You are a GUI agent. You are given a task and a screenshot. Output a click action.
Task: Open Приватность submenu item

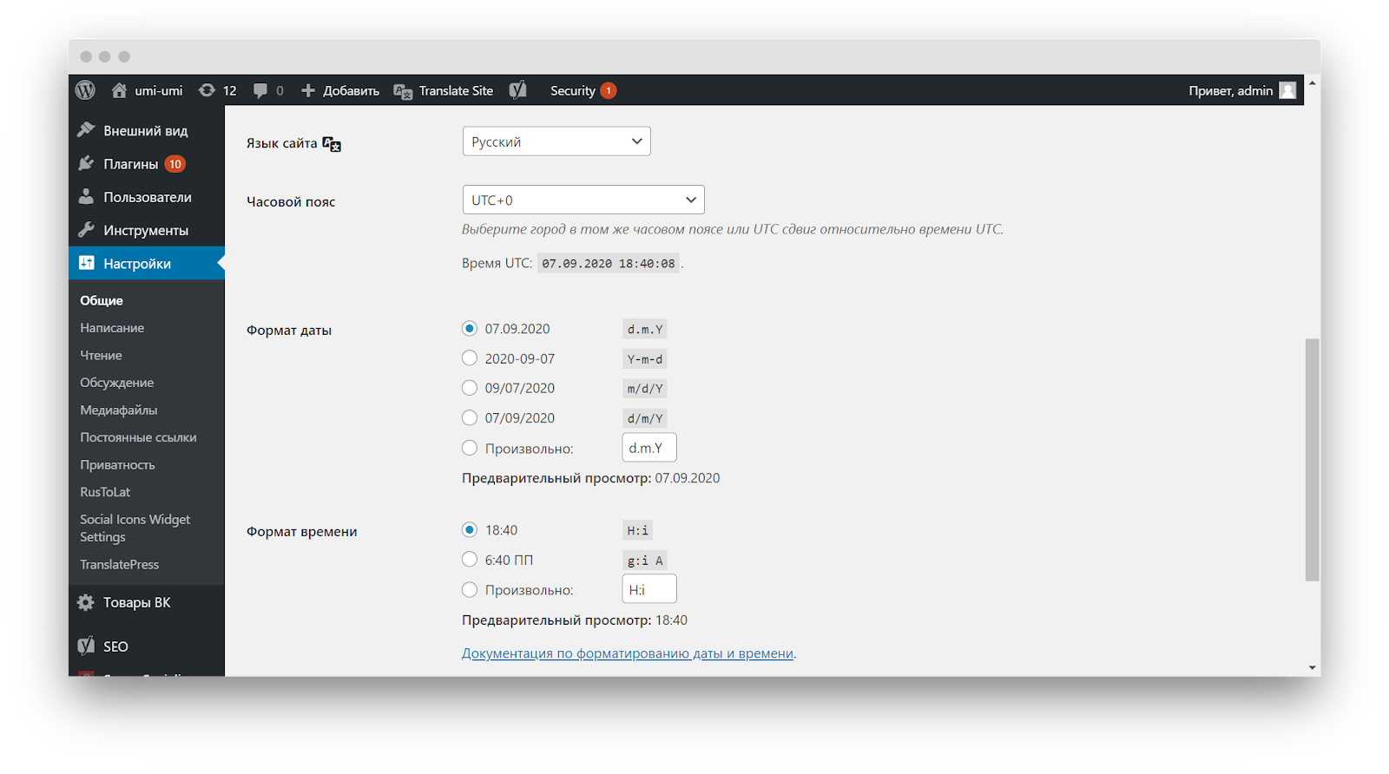click(117, 464)
